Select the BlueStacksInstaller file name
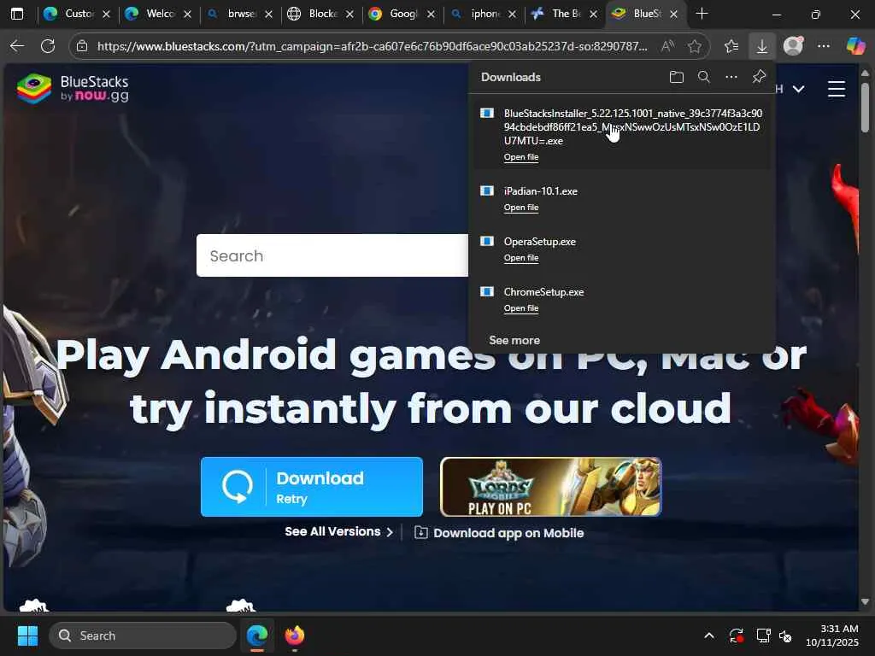The height and width of the screenshot is (656, 875). [x=633, y=126]
